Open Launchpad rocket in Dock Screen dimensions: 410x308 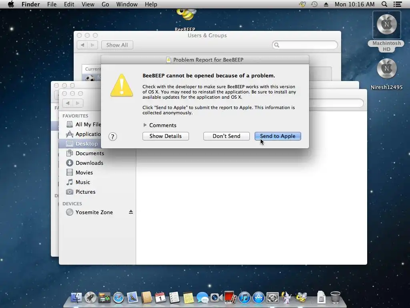click(x=90, y=298)
